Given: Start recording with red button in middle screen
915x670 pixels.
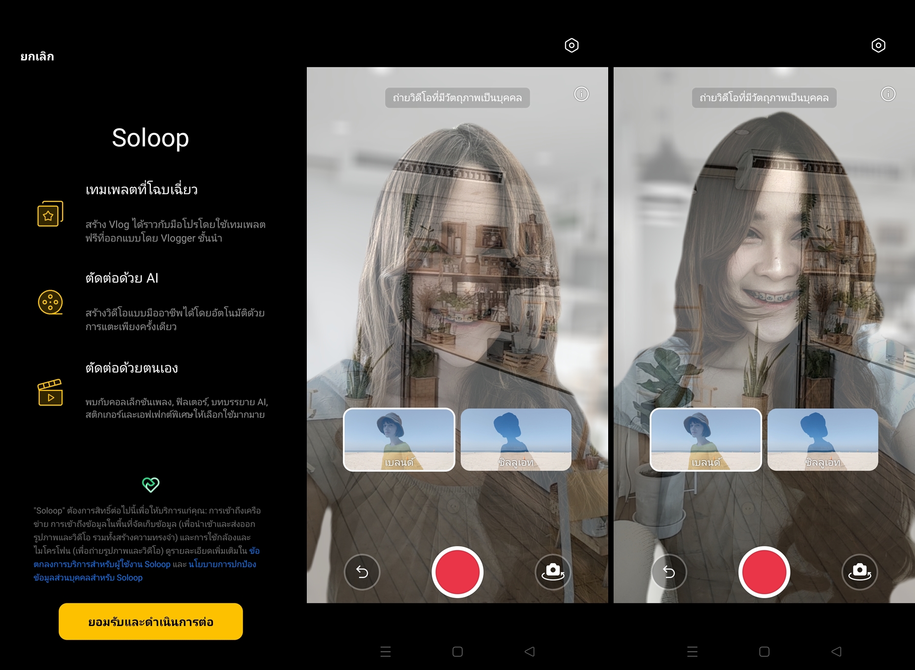Looking at the screenshot, I should (457, 572).
